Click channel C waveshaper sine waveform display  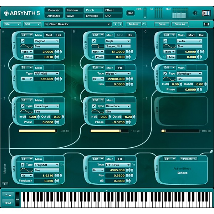[169, 79]
